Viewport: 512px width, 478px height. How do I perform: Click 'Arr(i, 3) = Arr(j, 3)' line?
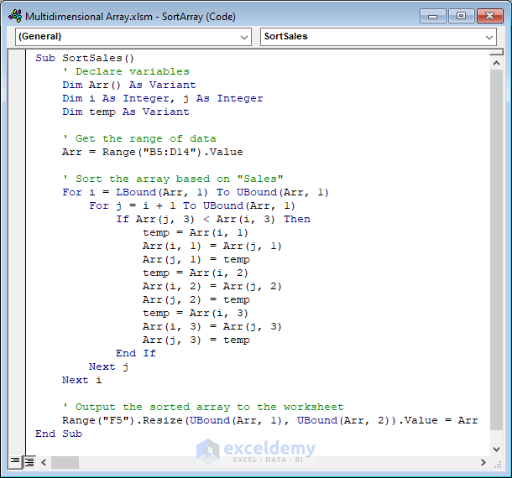212,326
